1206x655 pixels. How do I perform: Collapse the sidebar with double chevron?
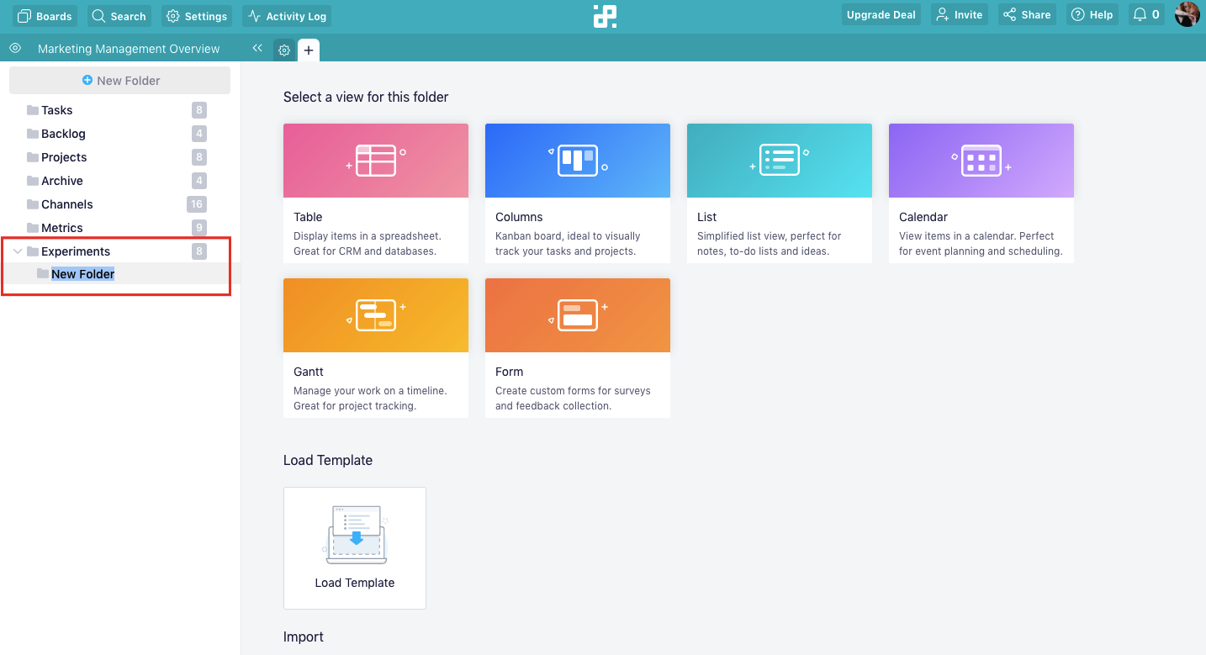(257, 49)
